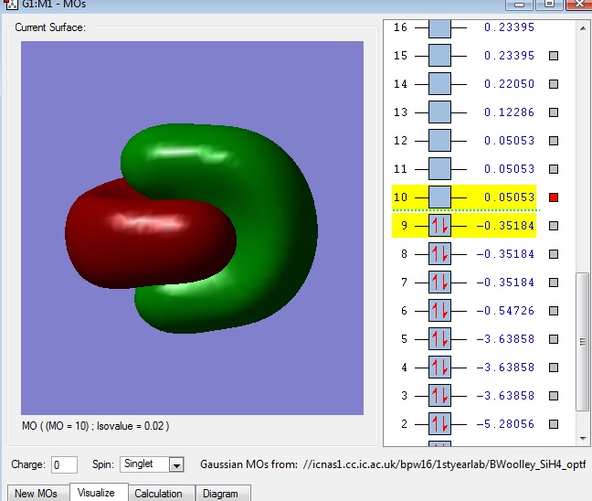Select energy value -0.35184 of orbital 8
The width and height of the screenshot is (592, 501).
point(505,254)
